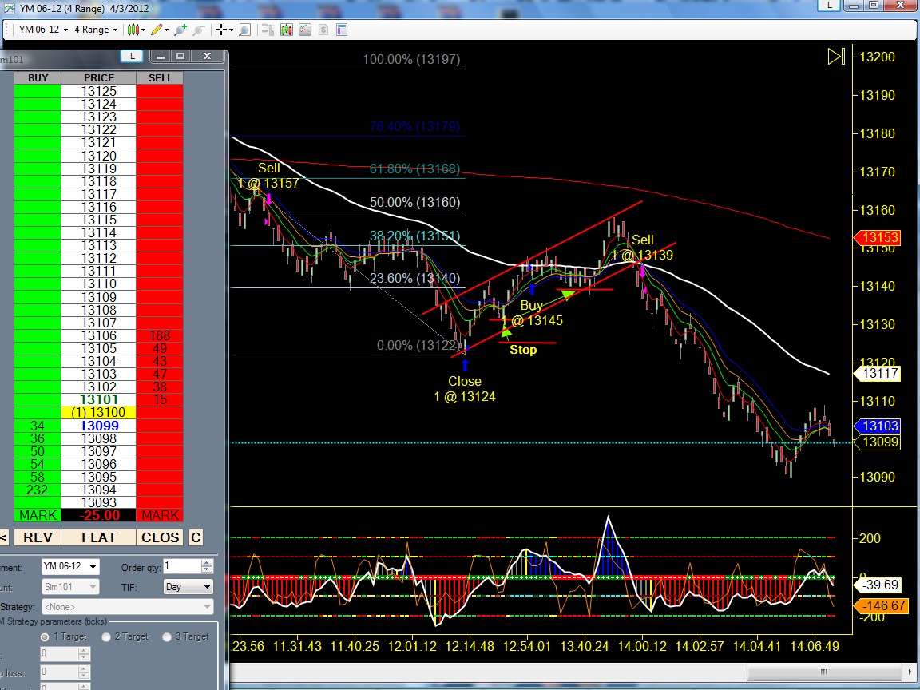Open the Sim101 account dropdown
Image resolution: width=920 pixels, height=690 pixels.
pos(70,587)
